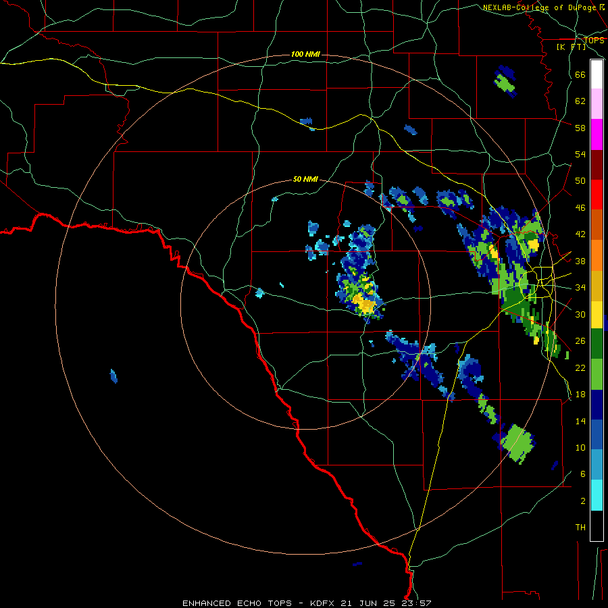This screenshot has width=608, height=608.
Task: Click the legend value 18
Action: [580, 395]
